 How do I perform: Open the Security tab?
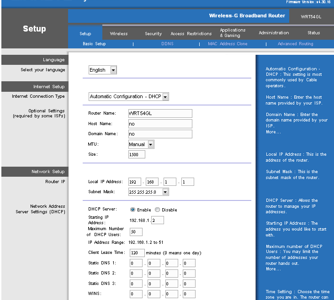[x=153, y=34]
